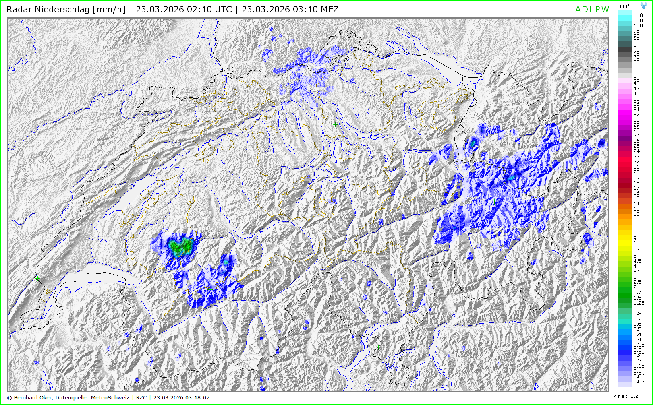Click the 'mm/h' unit label above legend
The height and width of the screenshot is (405, 653).
[625, 6]
